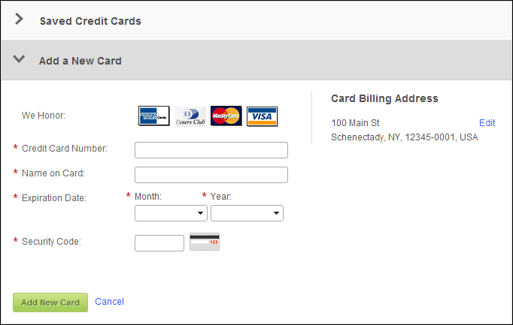Edit the card billing address
This screenshot has height=325, width=513.
[x=487, y=122]
